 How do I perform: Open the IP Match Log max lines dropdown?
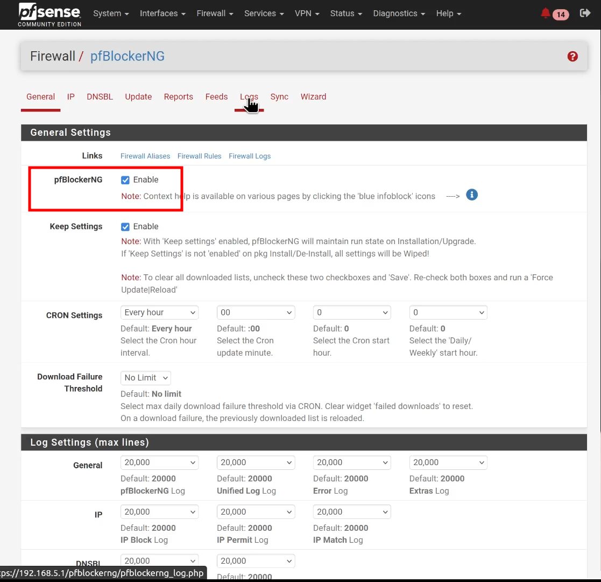click(x=352, y=512)
